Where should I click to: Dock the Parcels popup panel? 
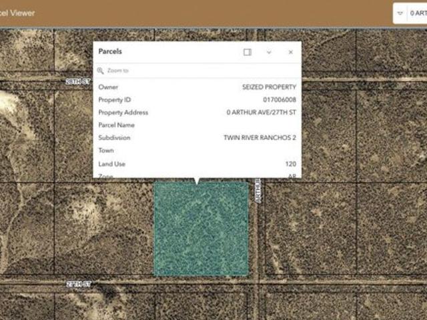(x=248, y=52)
